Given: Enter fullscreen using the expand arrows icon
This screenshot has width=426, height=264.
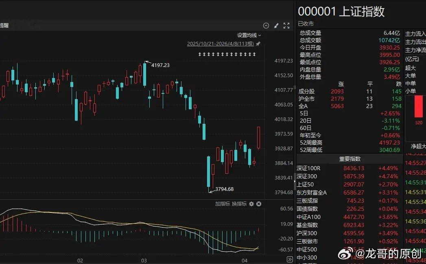Looking at the screenshot, I should [x=286, y=26].
